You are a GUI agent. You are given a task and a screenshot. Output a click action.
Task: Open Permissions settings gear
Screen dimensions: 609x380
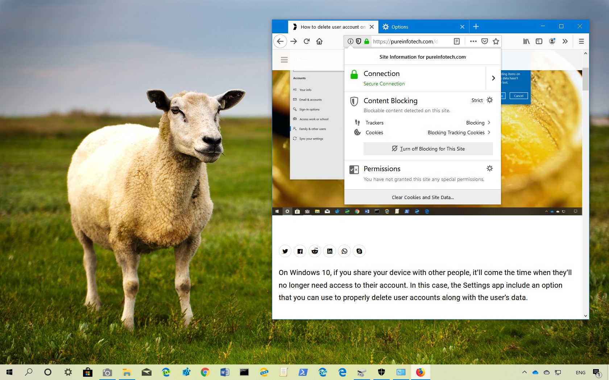[x=490, y=168]
